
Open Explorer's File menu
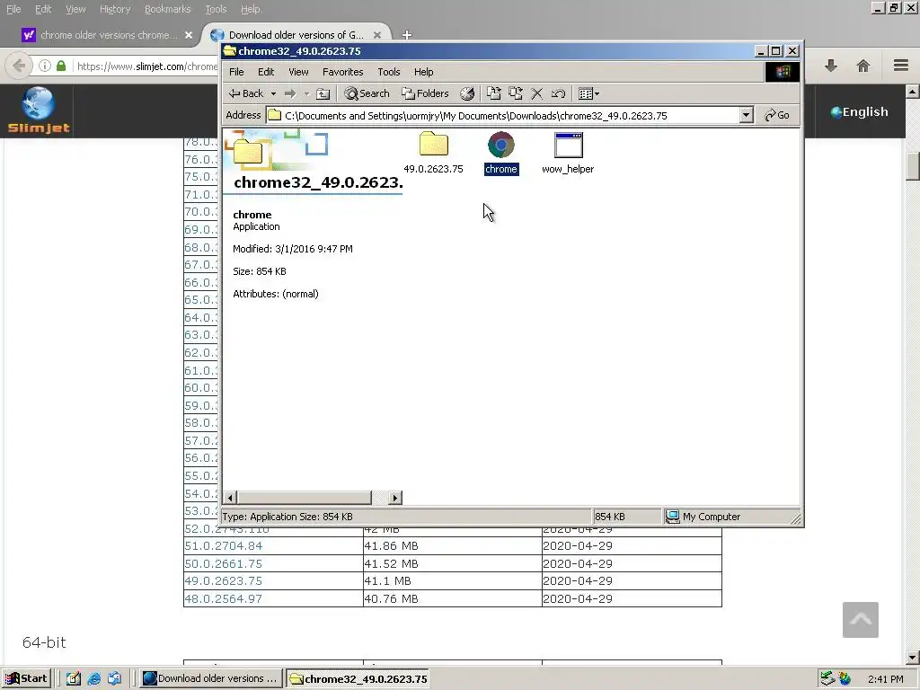point(236,72)
